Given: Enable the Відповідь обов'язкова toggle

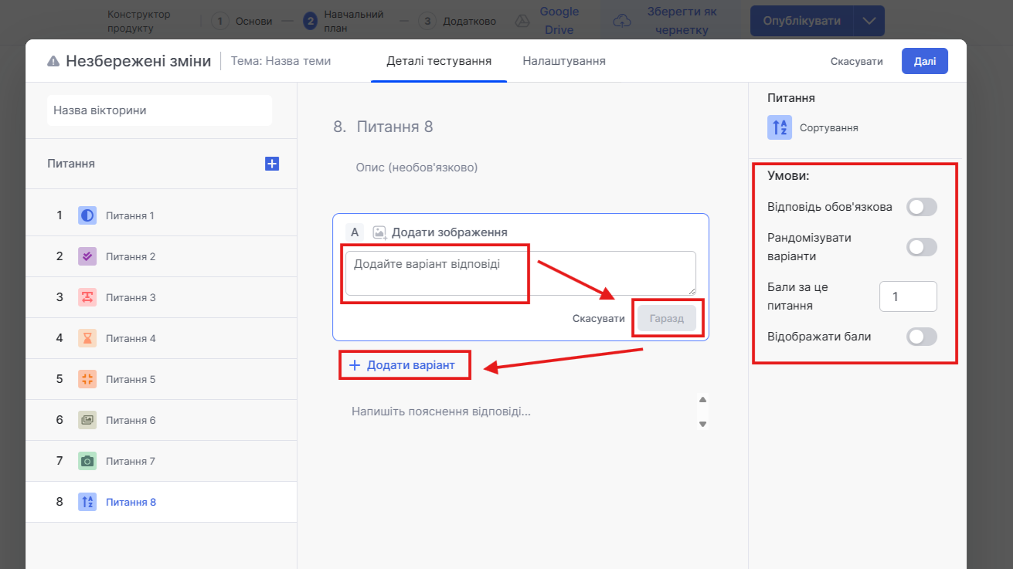Looking at the screenshot, I should tap(921, 207).
